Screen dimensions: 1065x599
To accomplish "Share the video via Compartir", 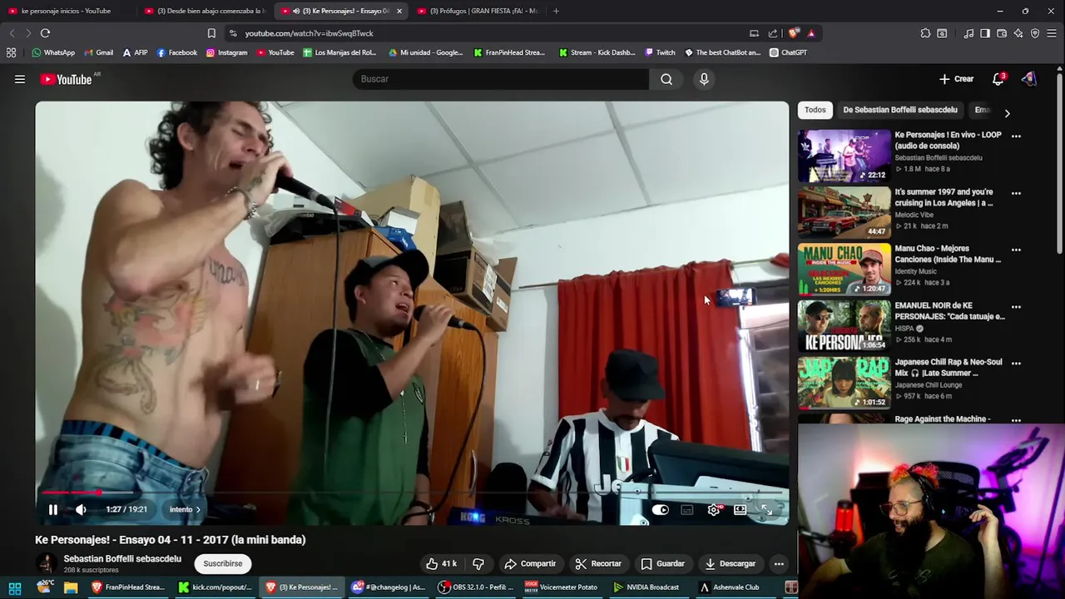I will (530, 564).
